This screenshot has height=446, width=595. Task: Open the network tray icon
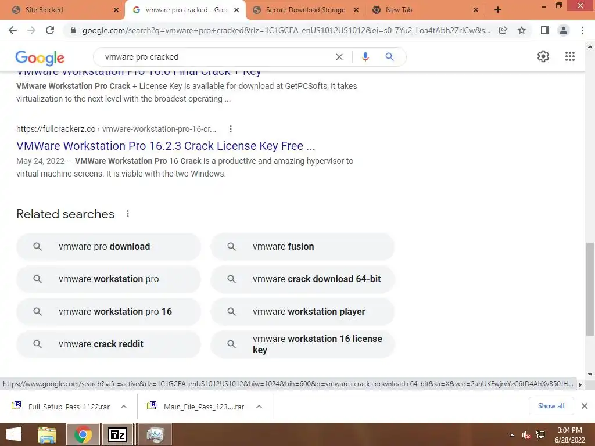tap(540, 435)
